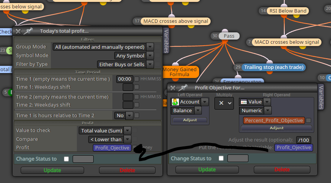Select the RSI Below Band node
The height and width of the screenshot is (183, 331).
288,11
